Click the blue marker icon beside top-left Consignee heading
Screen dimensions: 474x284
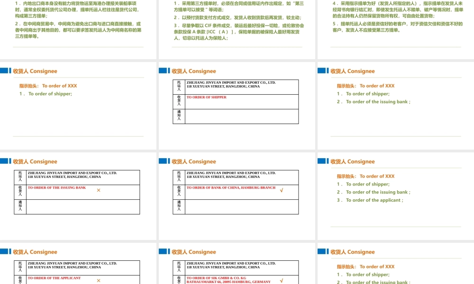pyautogui.click(x=6, y=71)
